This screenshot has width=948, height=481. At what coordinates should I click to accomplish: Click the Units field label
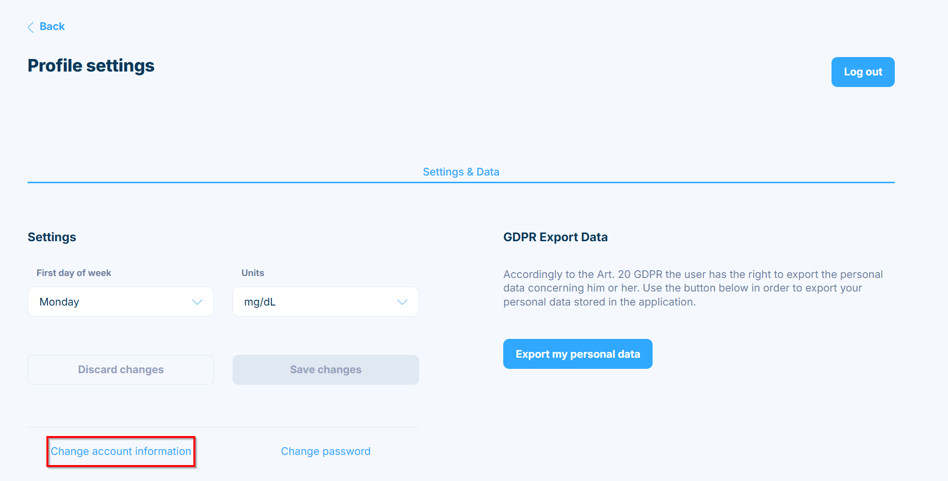[x=253, y=273]
